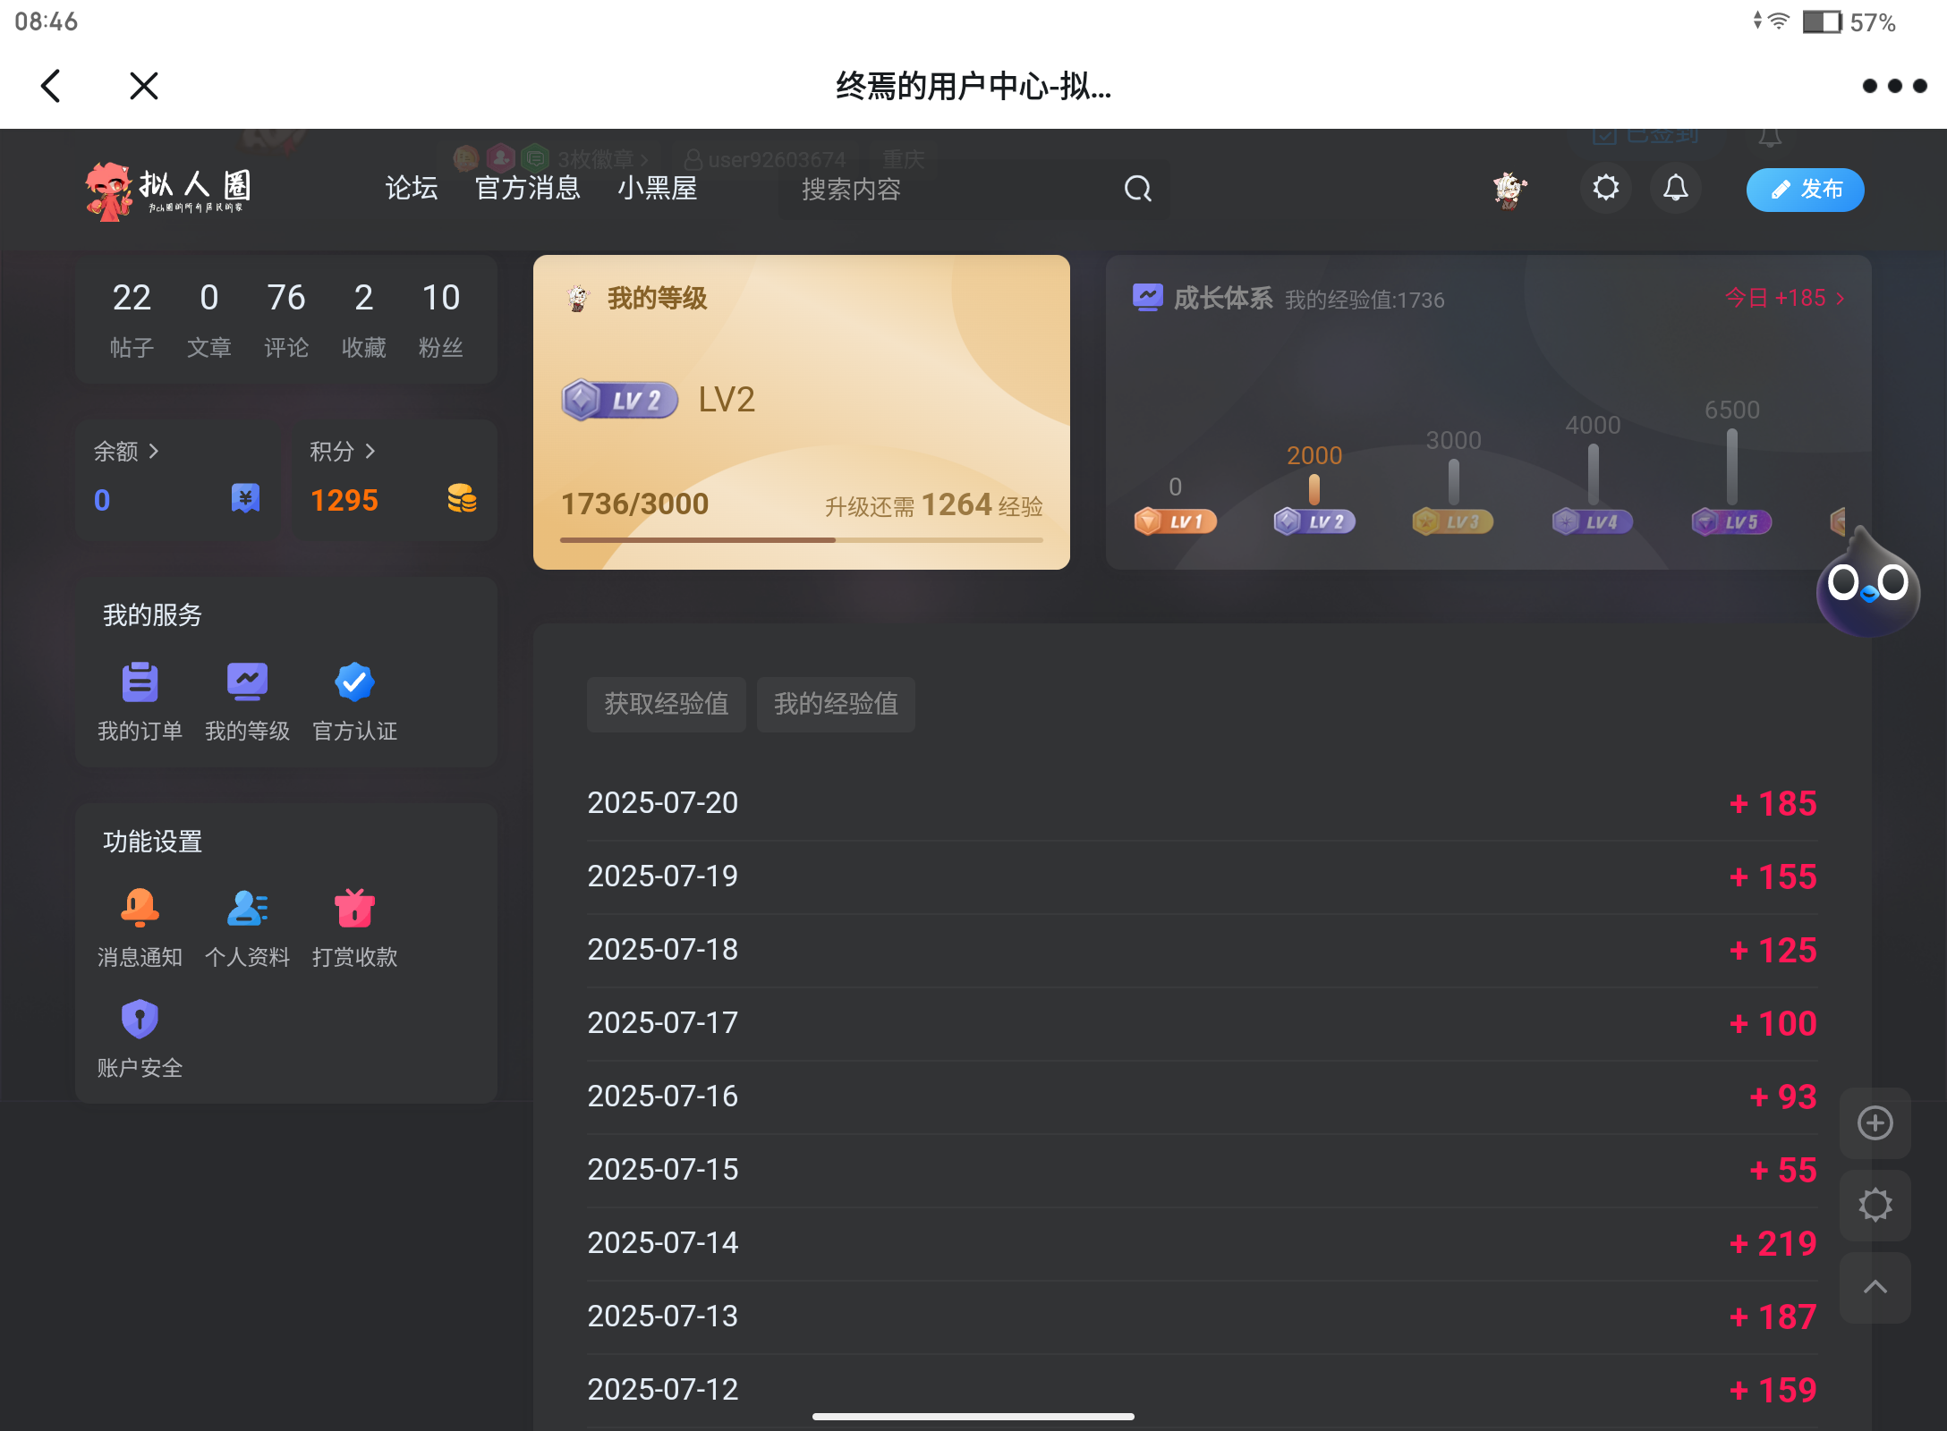Image resolution: width=1947 pixels, height=1431 pixels.
Task: Click the blue 发布 publish button
Action: (x=1805, y=190)
